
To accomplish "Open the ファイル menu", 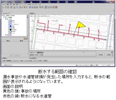I will tap(4, 4).
